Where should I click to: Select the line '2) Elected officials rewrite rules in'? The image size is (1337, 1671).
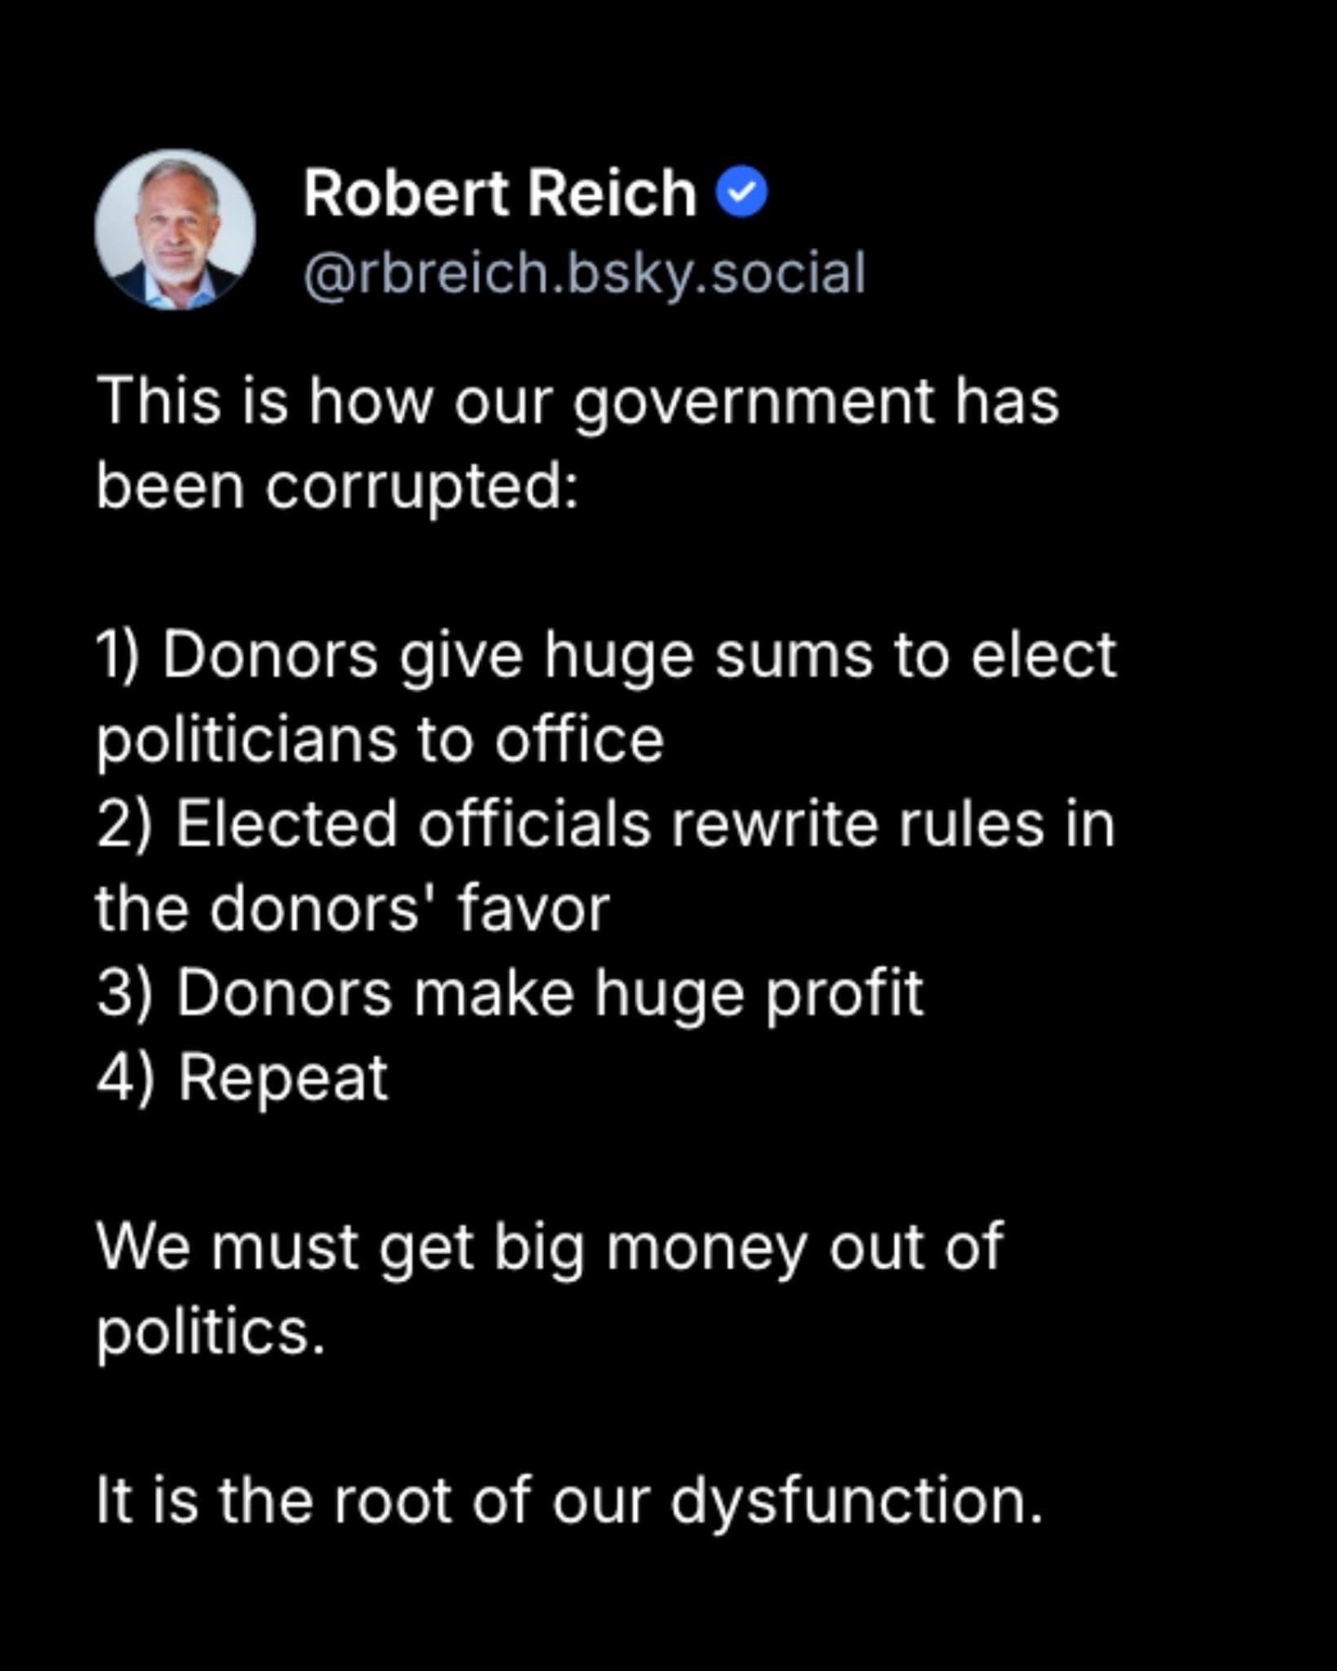(605, 825)
